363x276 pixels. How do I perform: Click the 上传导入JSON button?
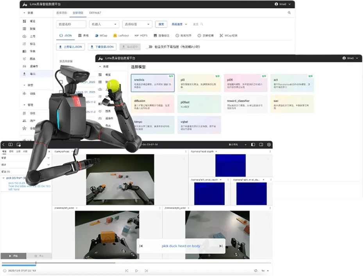[x=70, y=47]
